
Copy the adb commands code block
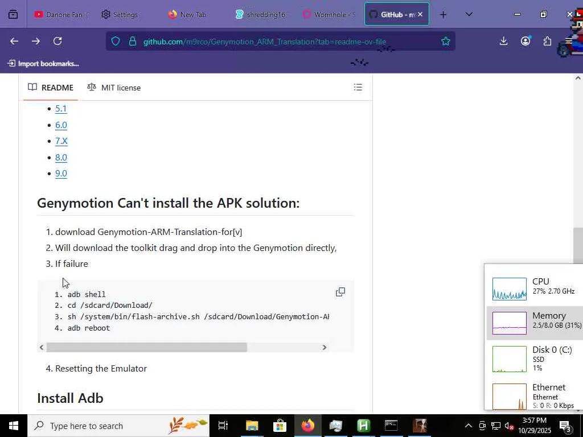(340, 292)
